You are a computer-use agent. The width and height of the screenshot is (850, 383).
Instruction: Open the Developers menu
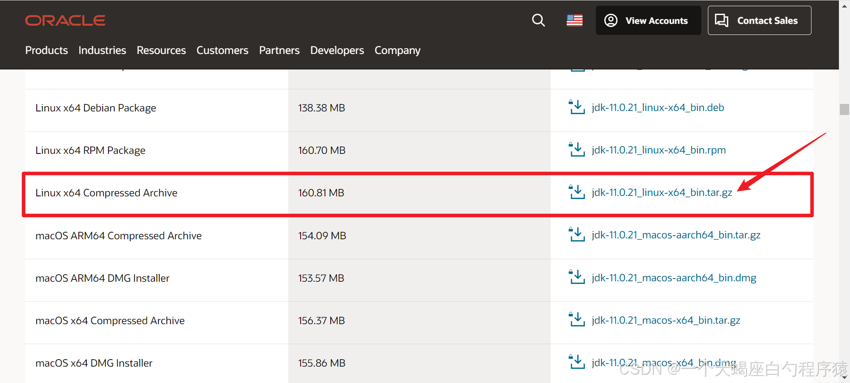pyautogui.click(x=337, y=50)
